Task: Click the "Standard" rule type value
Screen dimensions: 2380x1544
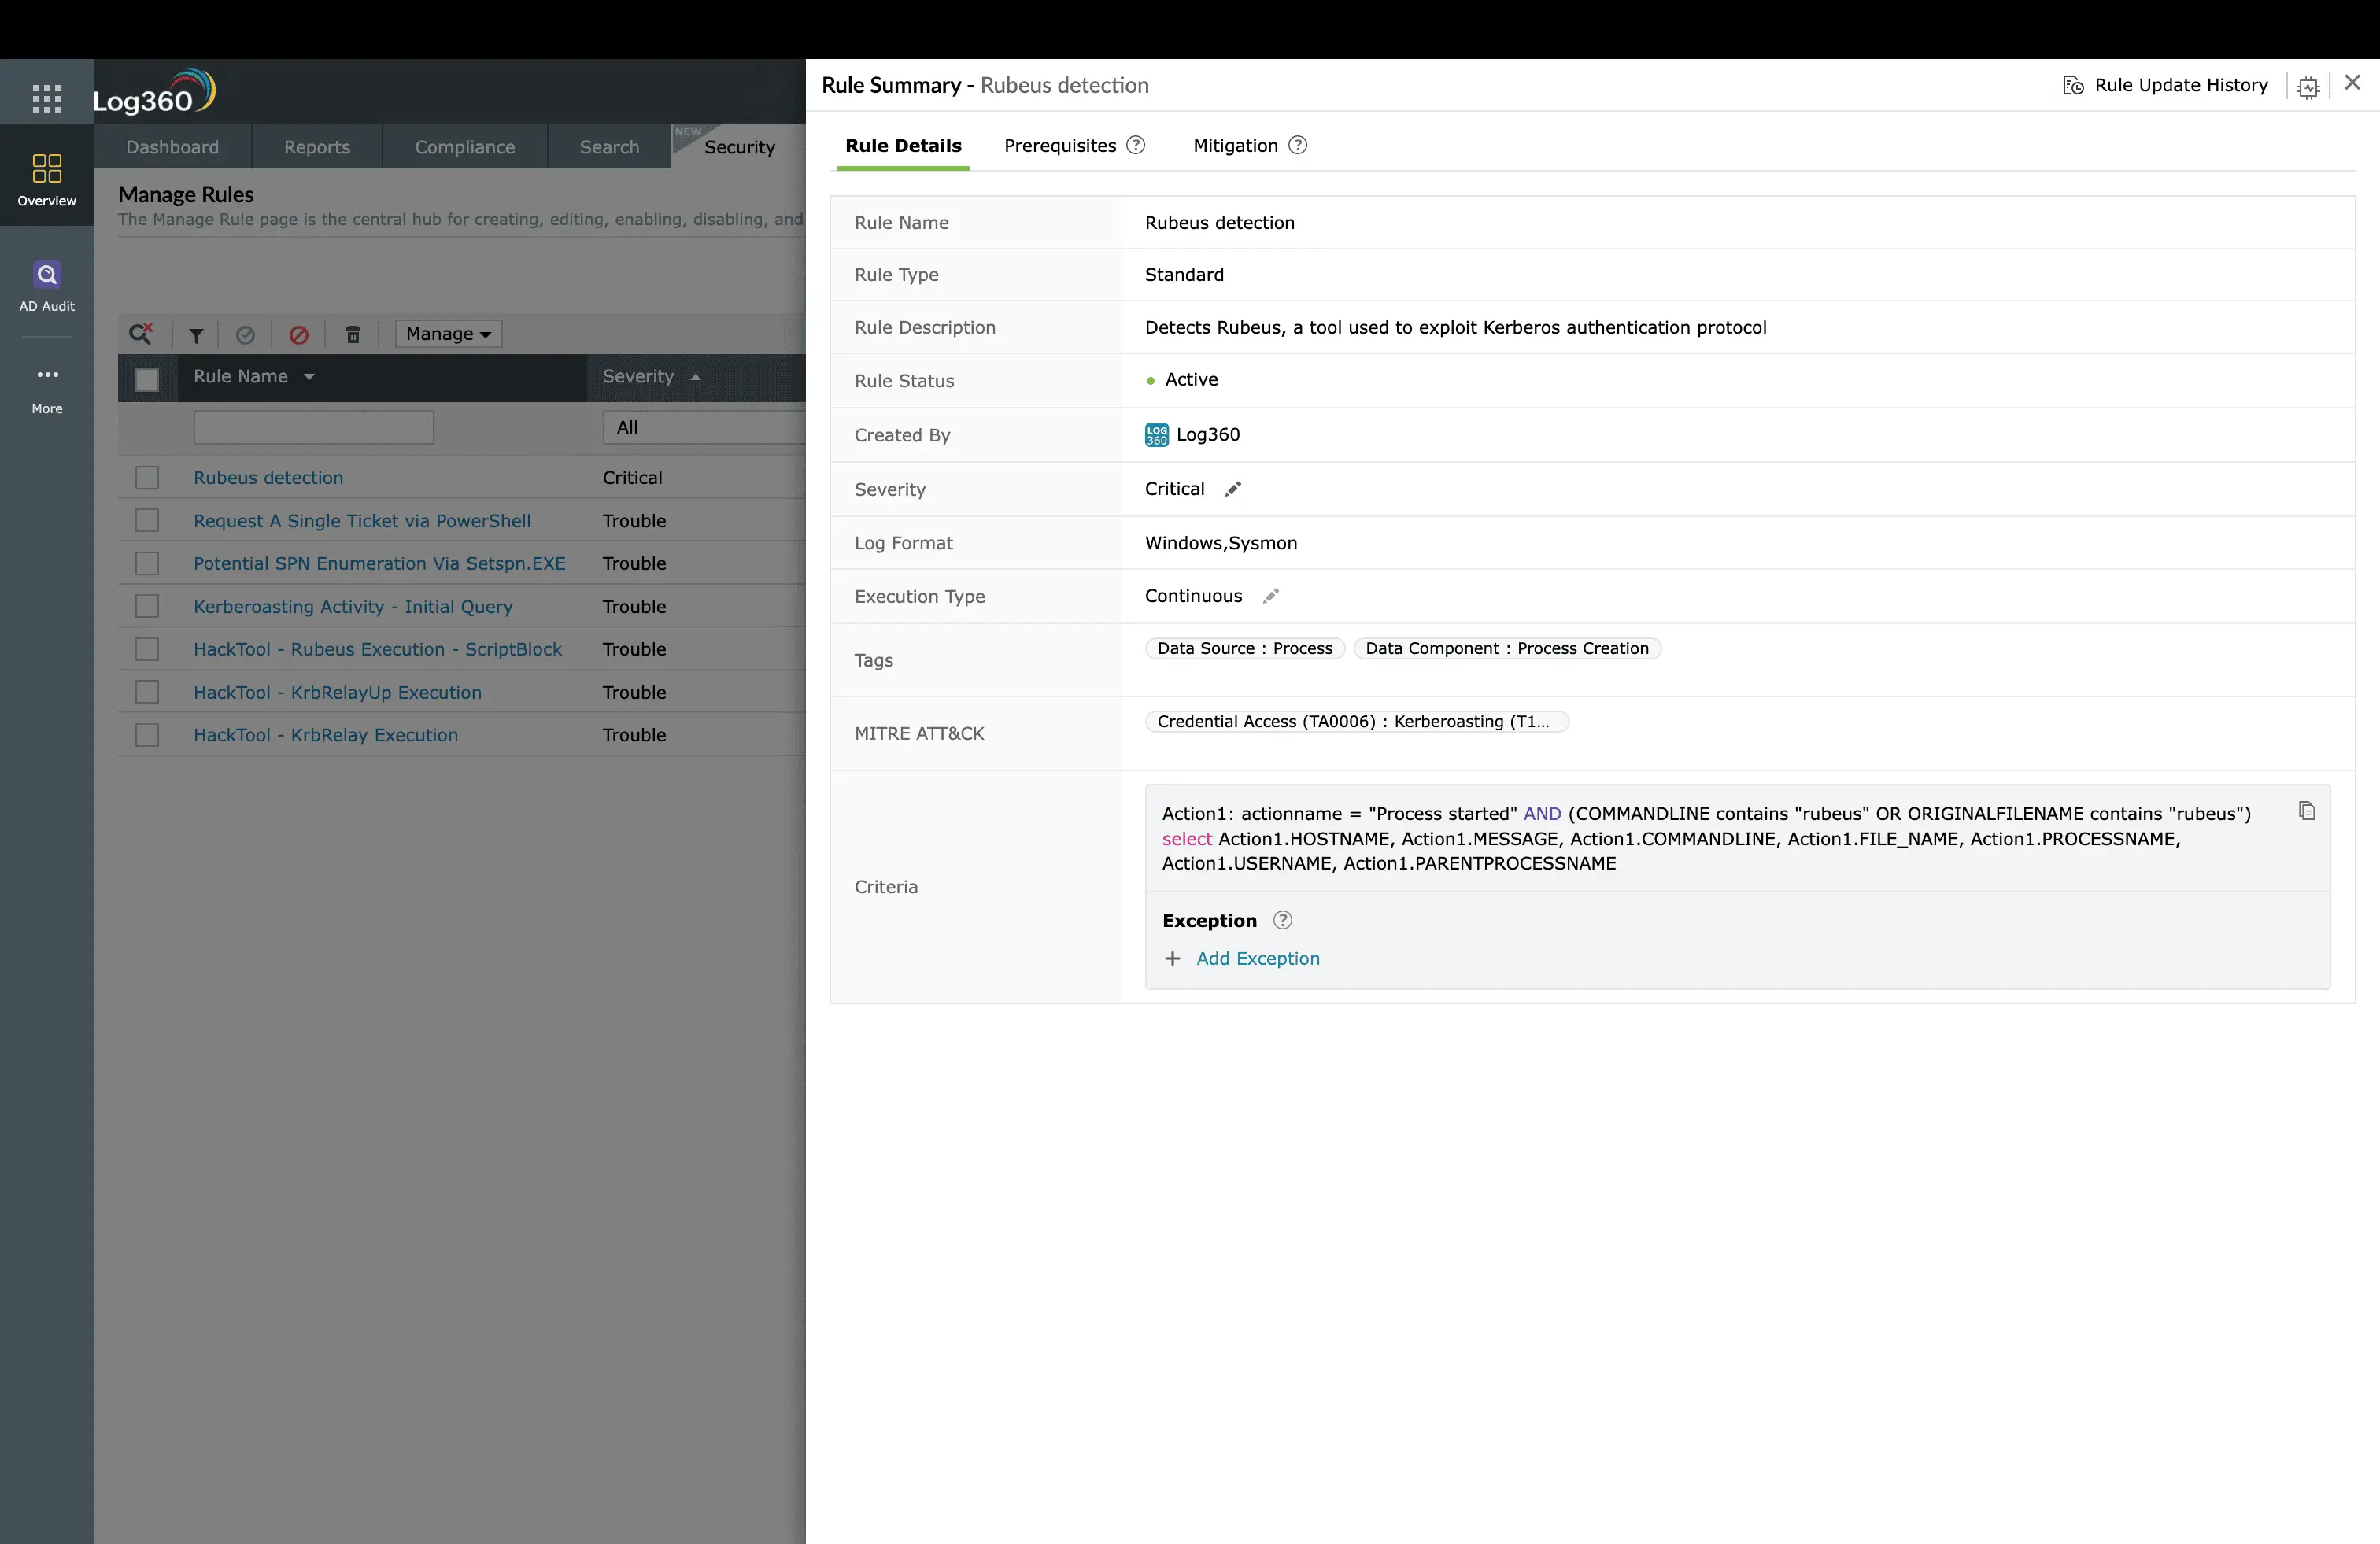Action: 1184,275
